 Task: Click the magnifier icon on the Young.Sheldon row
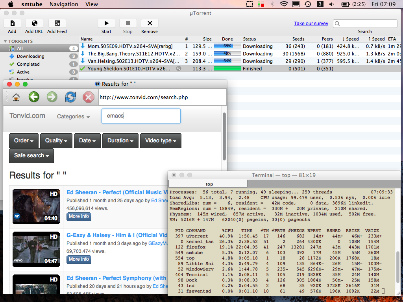coord(178,68)
